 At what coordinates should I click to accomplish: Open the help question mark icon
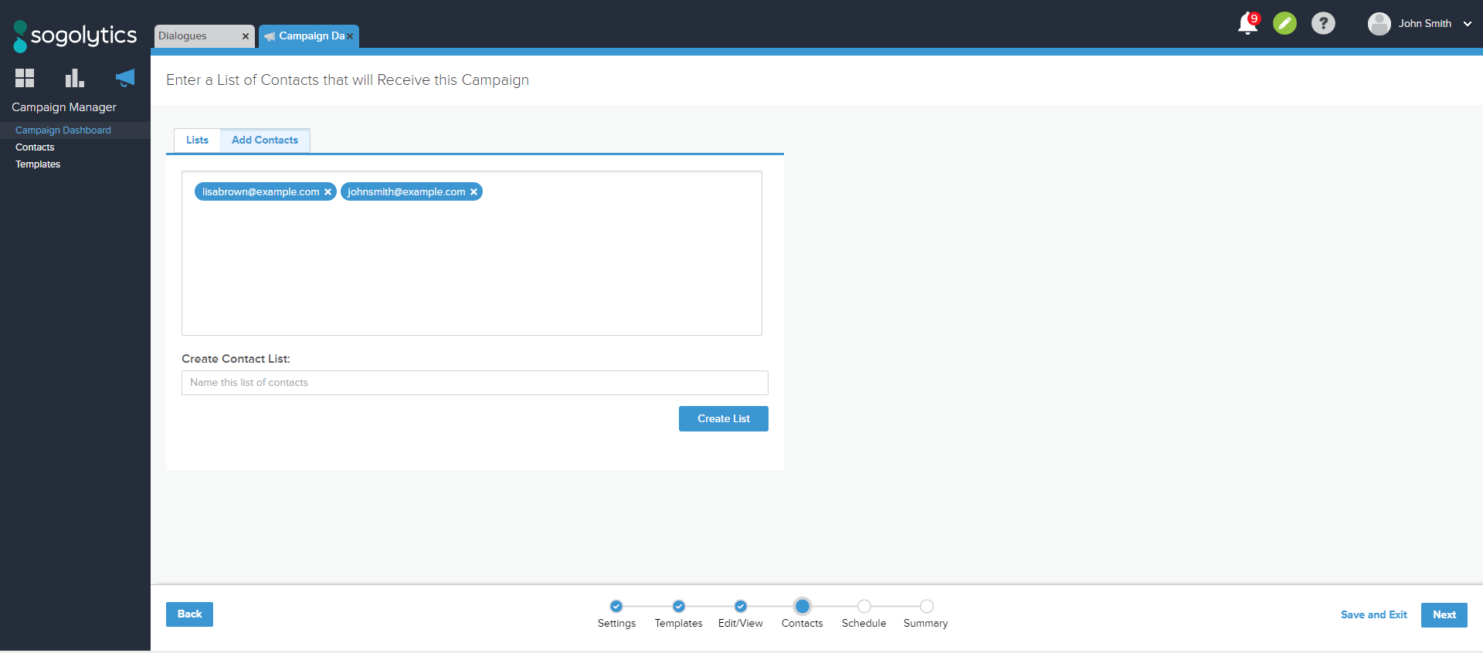(1323, 24)
